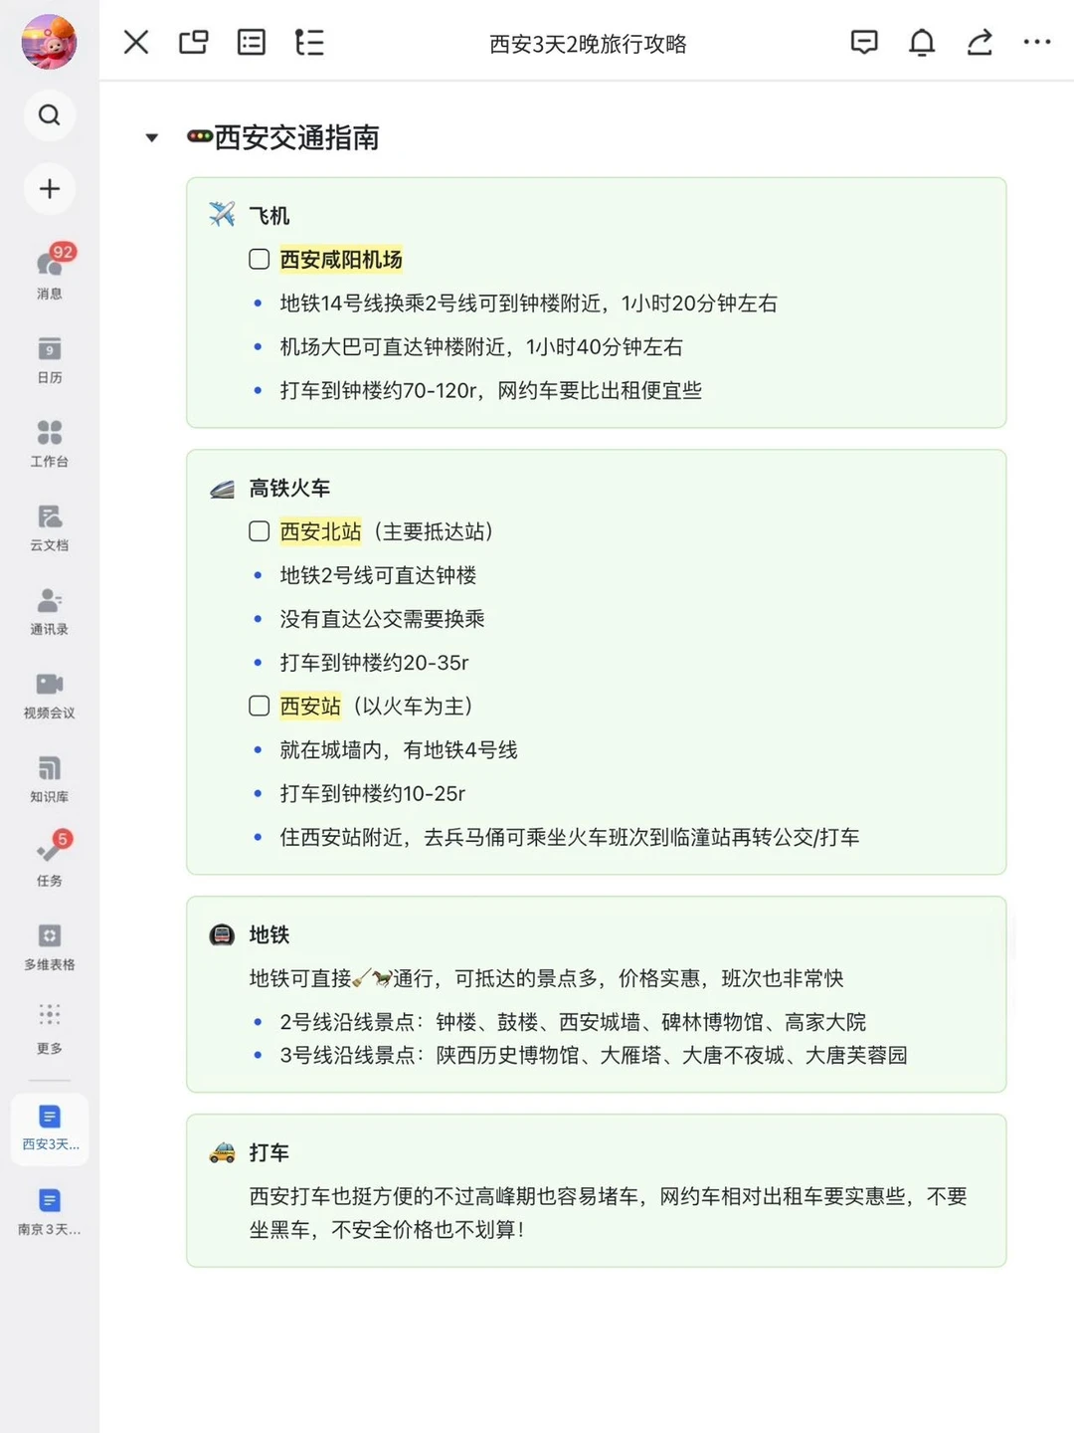This screenshot has width=1074, height=1433.
Task: Open search with the magnifier icon
Action: 49,115
